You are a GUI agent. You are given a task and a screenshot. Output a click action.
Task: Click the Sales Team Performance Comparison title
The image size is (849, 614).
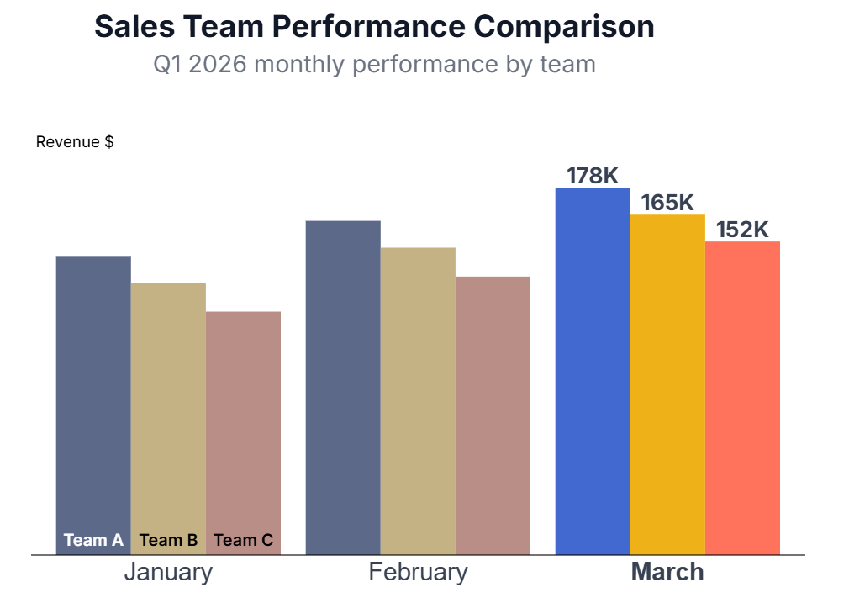(x=374, y=27)
